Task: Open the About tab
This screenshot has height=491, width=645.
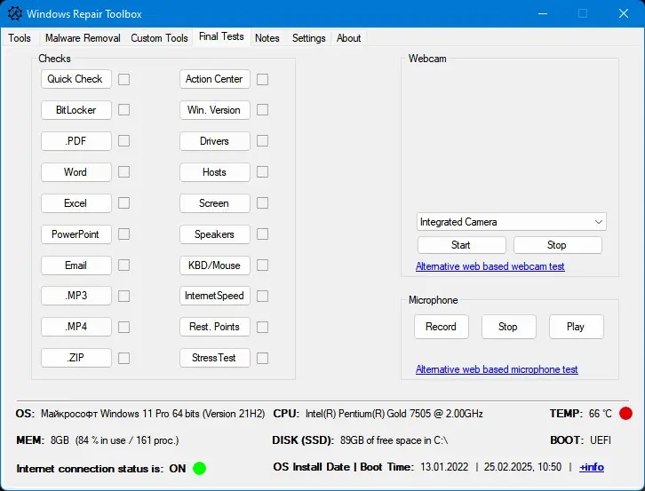Action: (348, 38)
